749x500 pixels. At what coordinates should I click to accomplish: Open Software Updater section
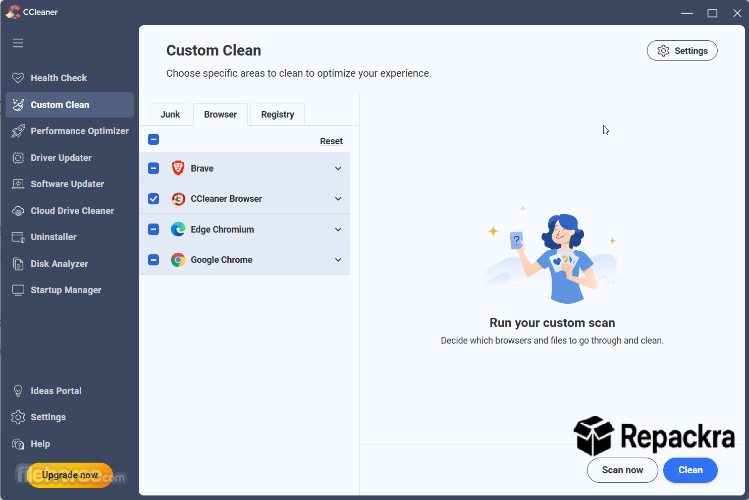(70, 184)
